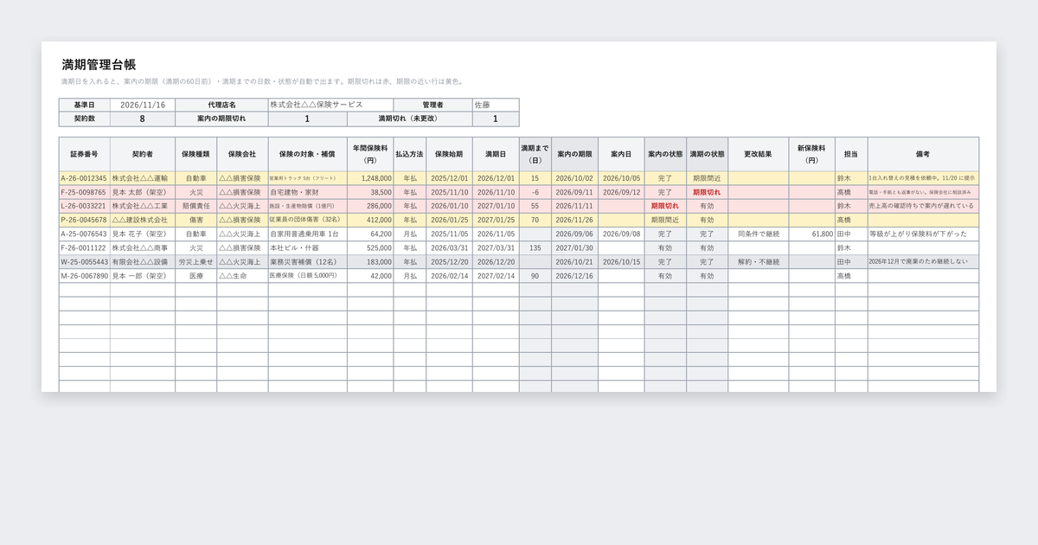Click the 保険始期 column header
The image size is (1038, 545).
coord(449,154)
